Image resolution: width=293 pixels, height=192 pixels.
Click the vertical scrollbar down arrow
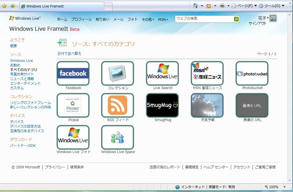pyautogui.click(x=290, y=180)
